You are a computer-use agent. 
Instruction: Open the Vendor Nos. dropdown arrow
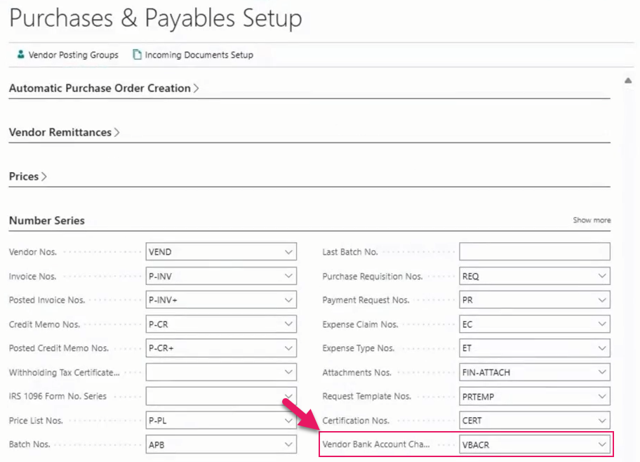click(x=288, y=251)
